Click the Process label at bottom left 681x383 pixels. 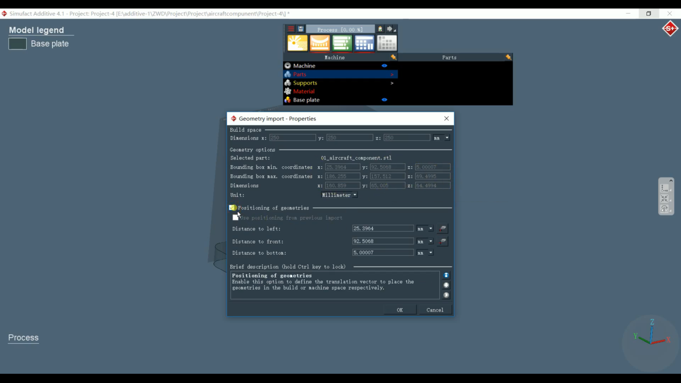click(23, 338)
